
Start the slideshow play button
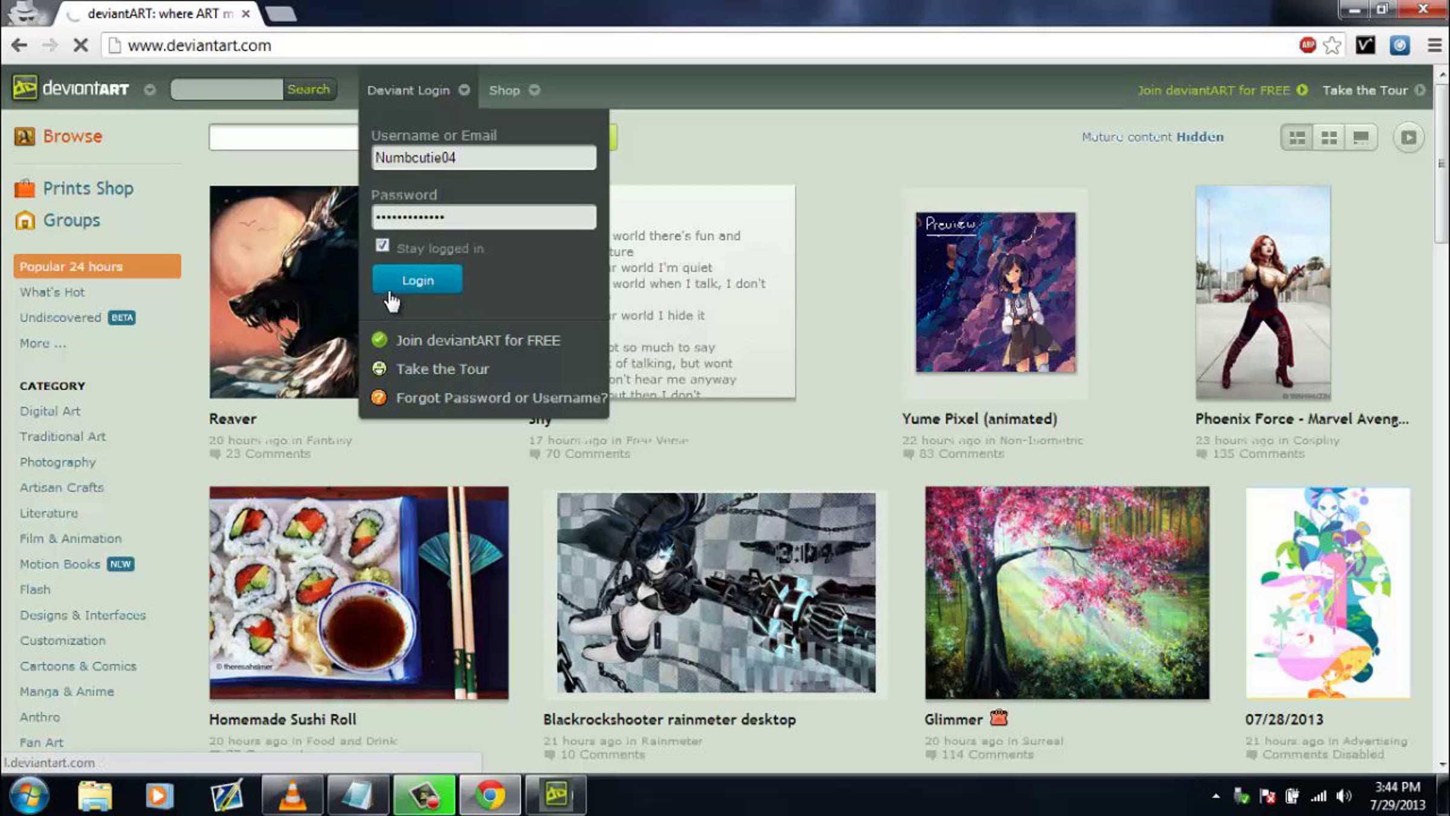coord(1408,138)
